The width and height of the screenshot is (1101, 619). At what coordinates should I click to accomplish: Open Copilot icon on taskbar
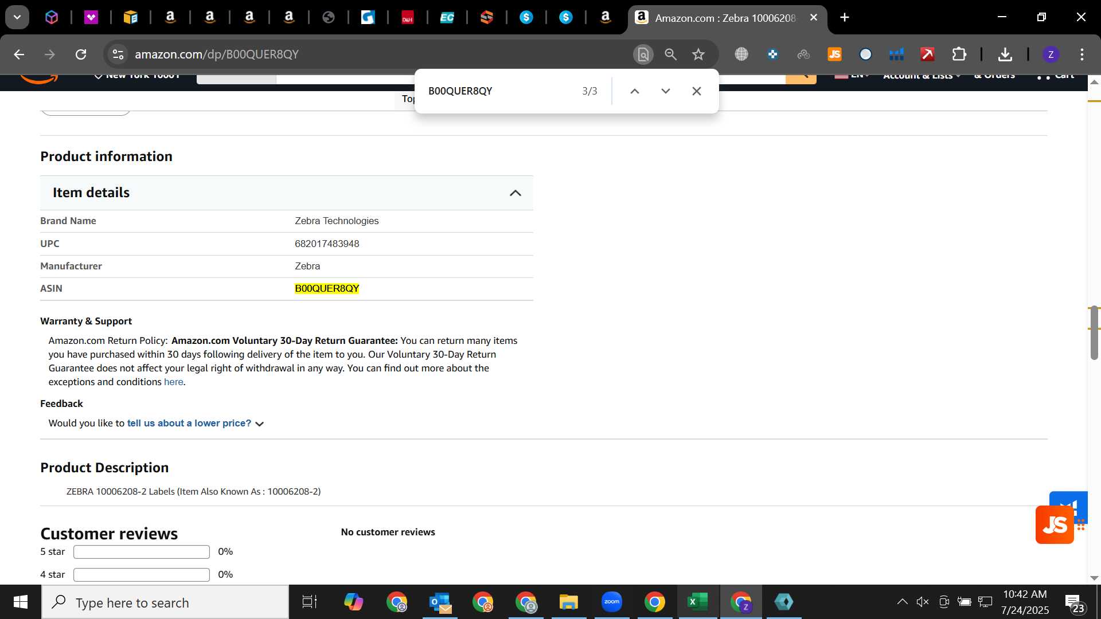pos(353,602)
